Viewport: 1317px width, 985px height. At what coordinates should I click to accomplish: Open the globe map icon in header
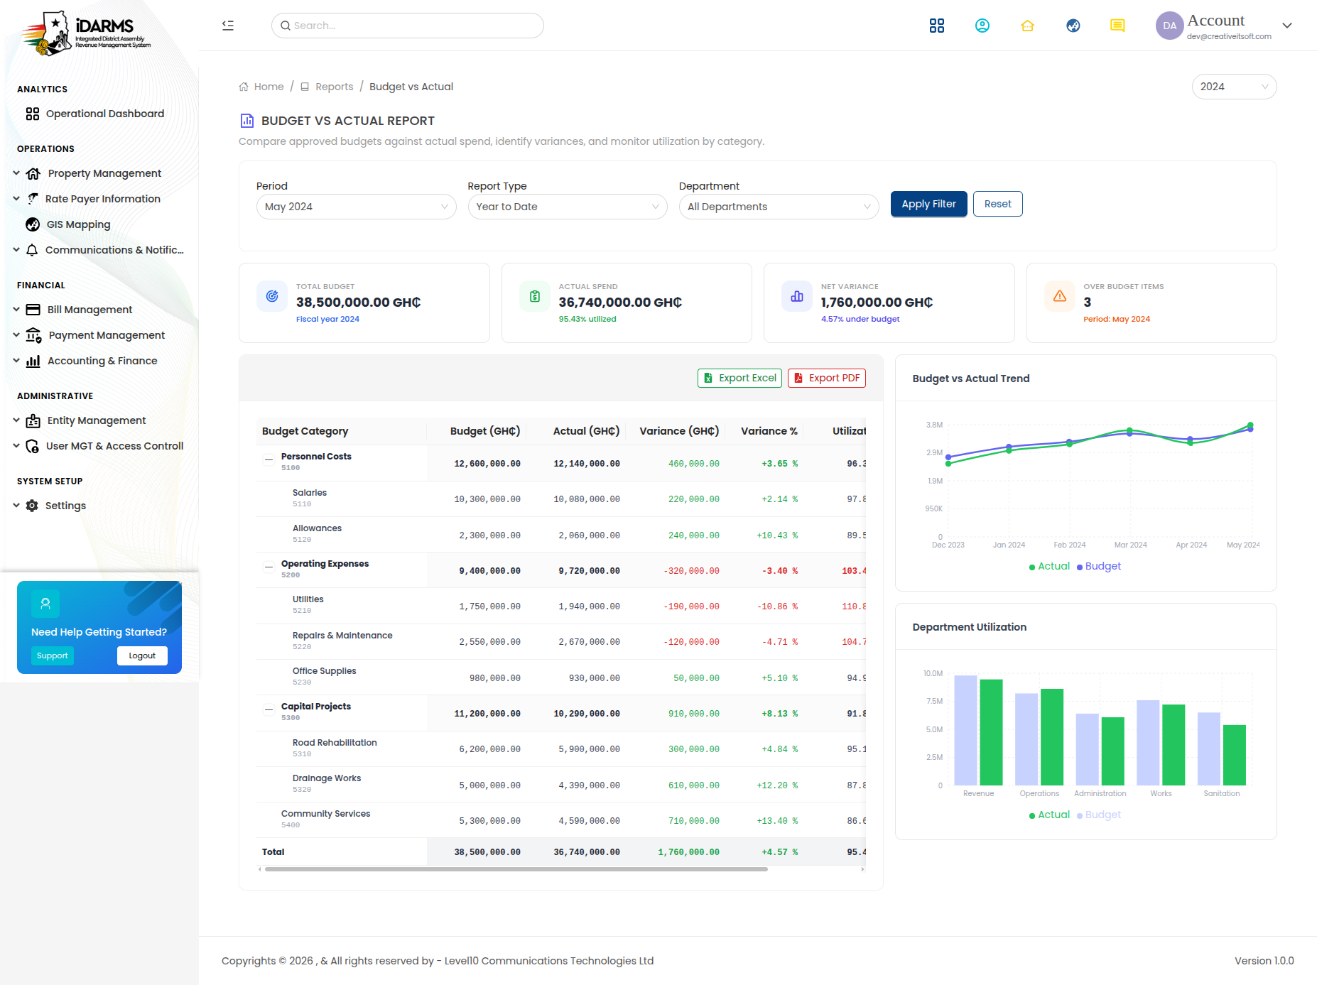[1073, 26]
